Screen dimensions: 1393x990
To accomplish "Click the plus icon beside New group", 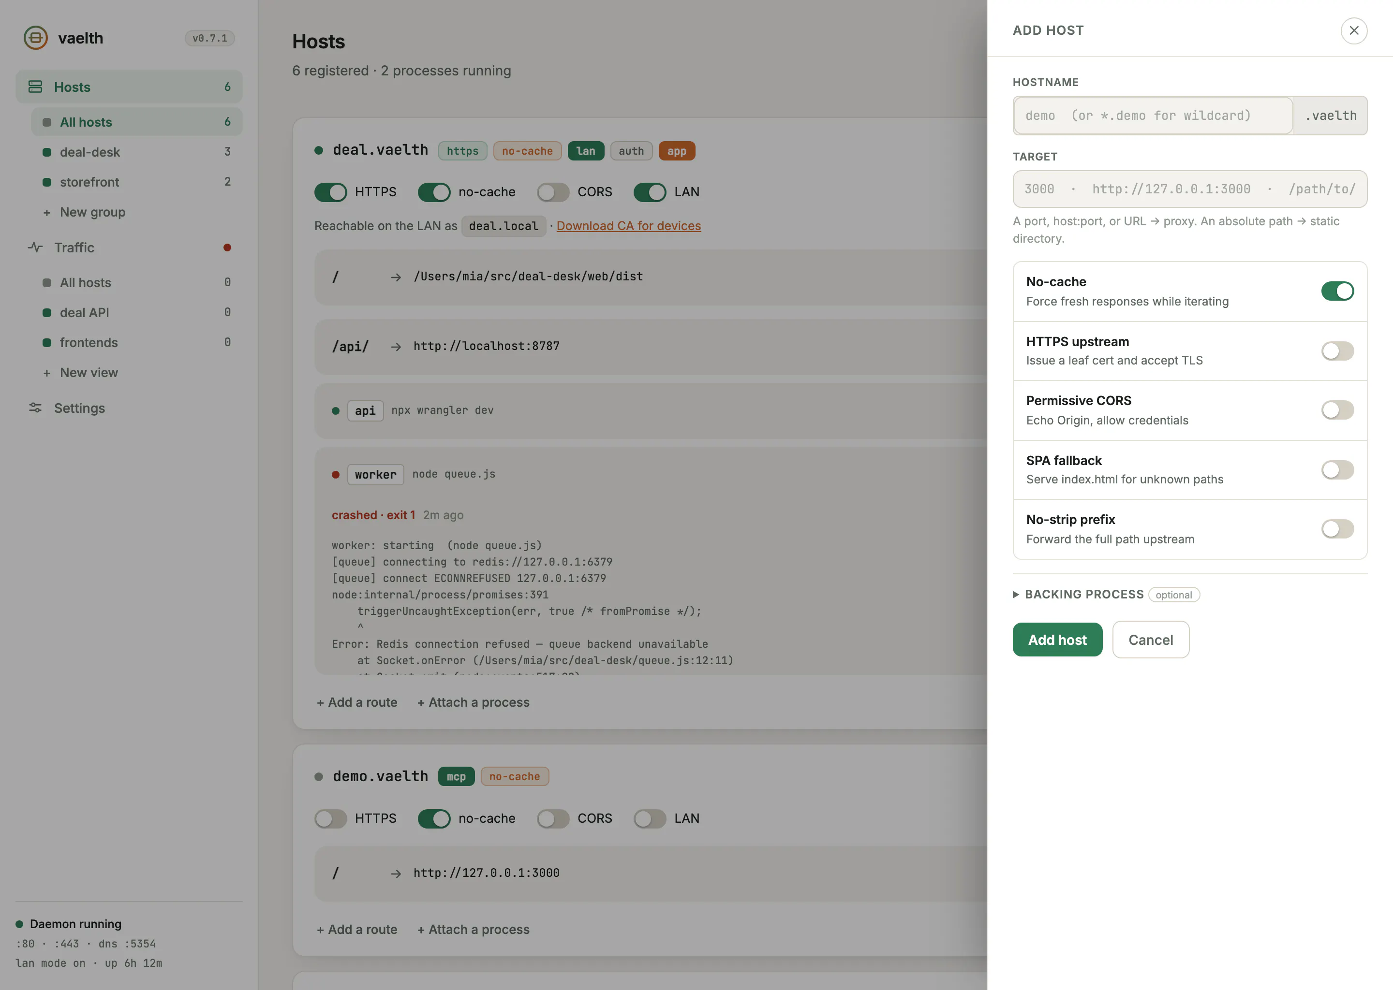I will point(46,213).
